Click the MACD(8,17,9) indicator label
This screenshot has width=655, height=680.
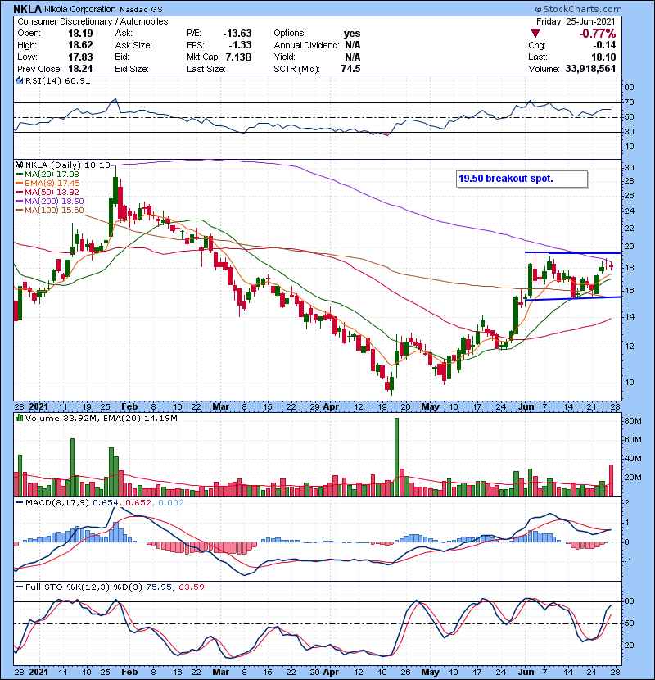click(57, 503)
